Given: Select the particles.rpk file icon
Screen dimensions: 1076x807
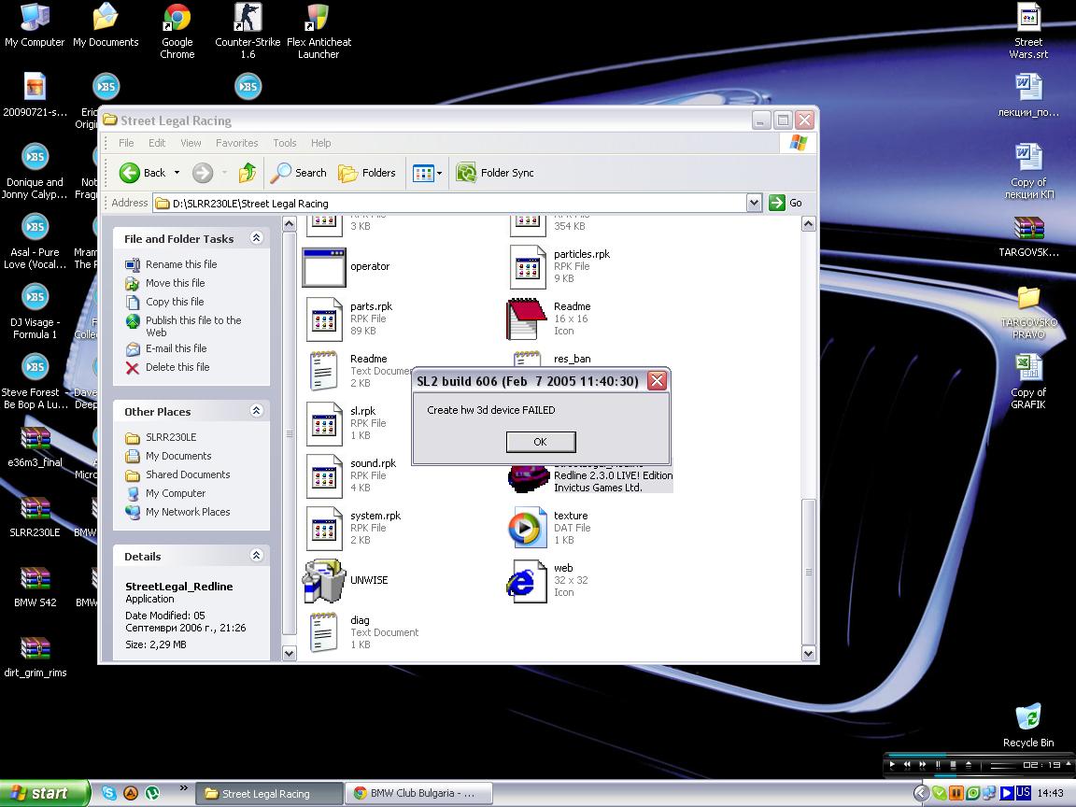Looking at the screenshot, I should (x=528, y=267).
